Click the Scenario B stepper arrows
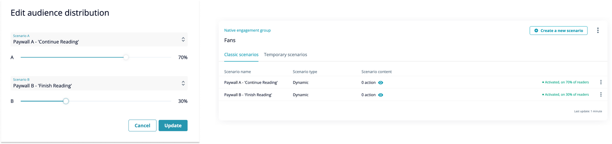This screenshot has height=144, width=612. pos(183,83)
